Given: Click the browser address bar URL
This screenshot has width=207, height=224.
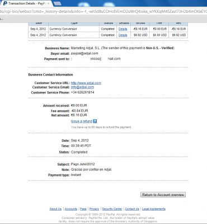Looking at the screenshot, I should pyautogui.click(x=103, y=11).
